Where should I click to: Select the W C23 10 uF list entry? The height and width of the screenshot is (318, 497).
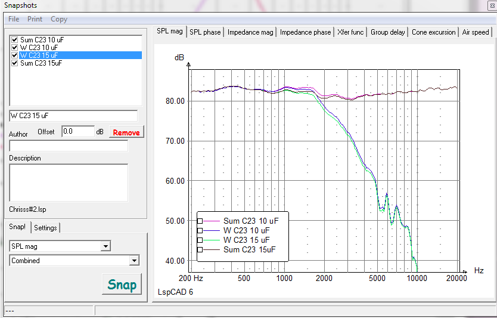click(39, 48)
